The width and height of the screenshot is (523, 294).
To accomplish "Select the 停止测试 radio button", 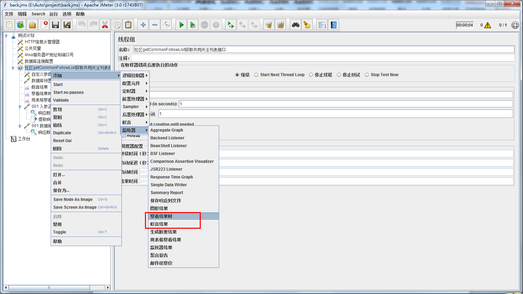I will click(339, 75).
